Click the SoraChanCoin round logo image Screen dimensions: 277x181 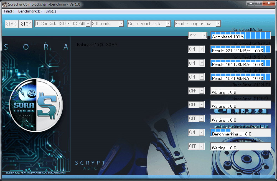coord(36,105)
